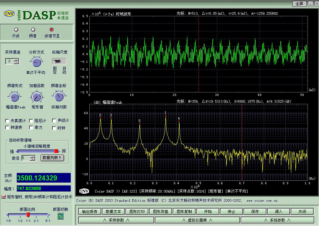Viewport: 319px width, 226px height.
Task: Click the 采样通道 channel stepper arrows
Action: [x=16, y=61]
